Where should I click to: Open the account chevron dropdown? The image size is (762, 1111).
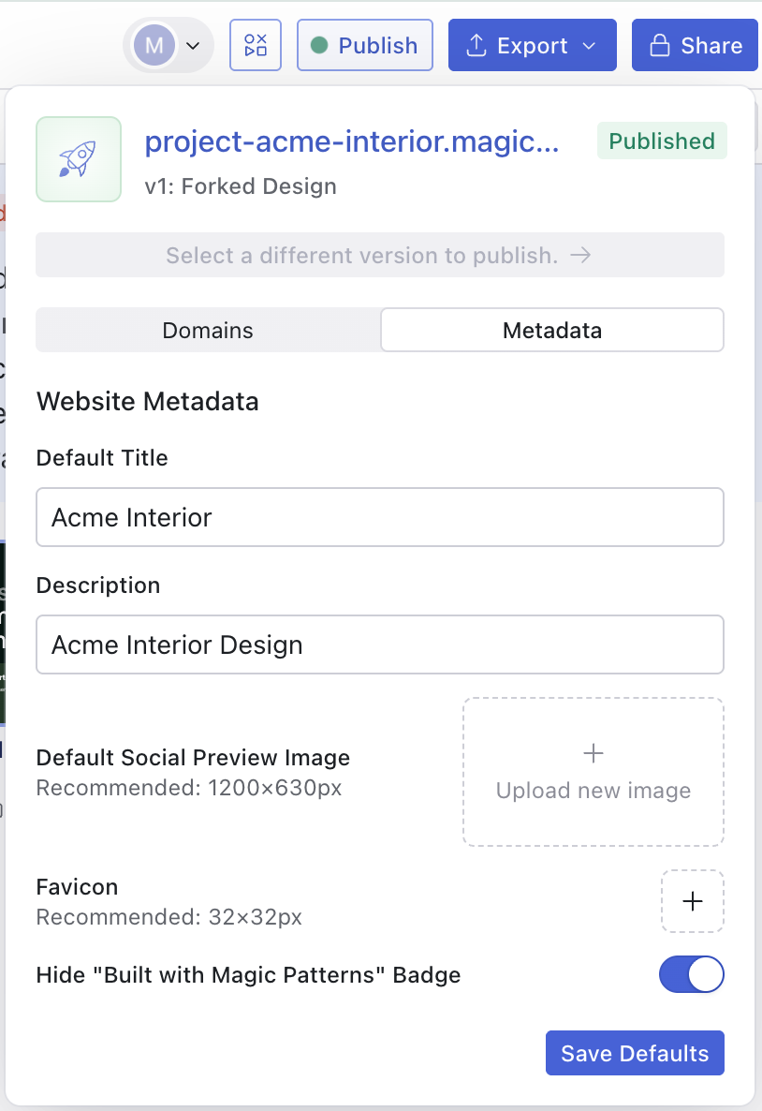pyautogui.click(x=193, y=44)
